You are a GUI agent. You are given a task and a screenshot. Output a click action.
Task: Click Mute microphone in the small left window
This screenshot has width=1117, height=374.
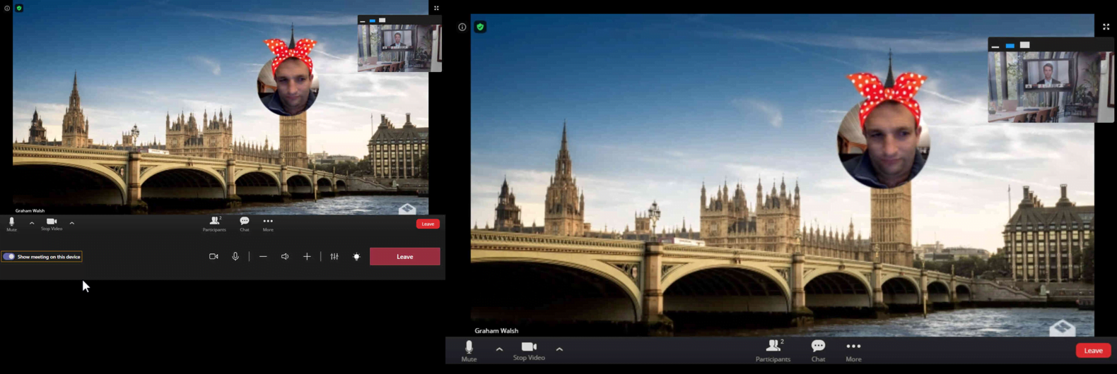click(11, 224)
